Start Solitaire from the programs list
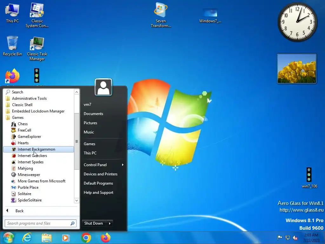This screenshot has width=325, height=244. 38,194
